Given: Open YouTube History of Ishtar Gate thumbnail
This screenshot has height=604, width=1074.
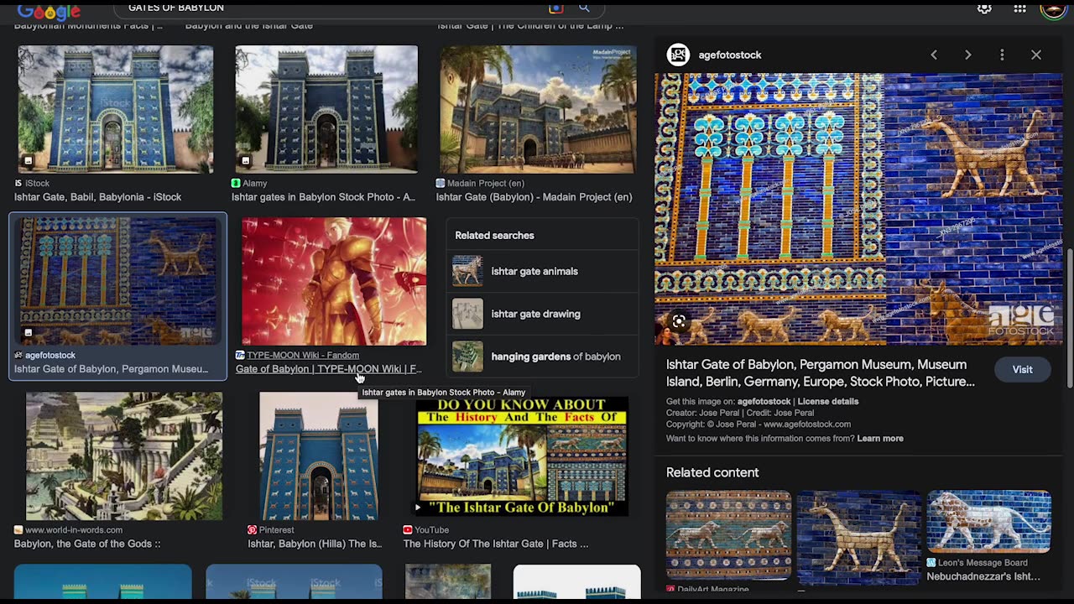Looking at the screenshot, I should (522, 456).
